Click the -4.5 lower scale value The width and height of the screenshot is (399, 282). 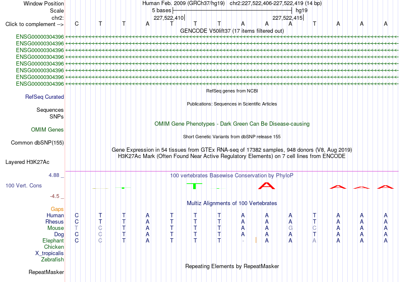coord(55,196)
